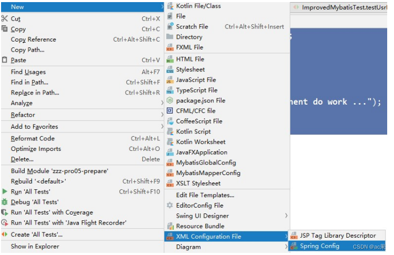
Task: Expand the Add to Favorites submenu arrow
Action: point(162,127)
